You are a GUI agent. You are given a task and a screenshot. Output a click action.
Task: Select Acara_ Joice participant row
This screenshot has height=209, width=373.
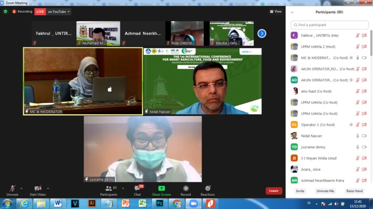(x=329, y=169)
